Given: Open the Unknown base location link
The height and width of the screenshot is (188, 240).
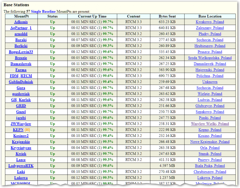Looking at the screenshot, I should (210, 82).
